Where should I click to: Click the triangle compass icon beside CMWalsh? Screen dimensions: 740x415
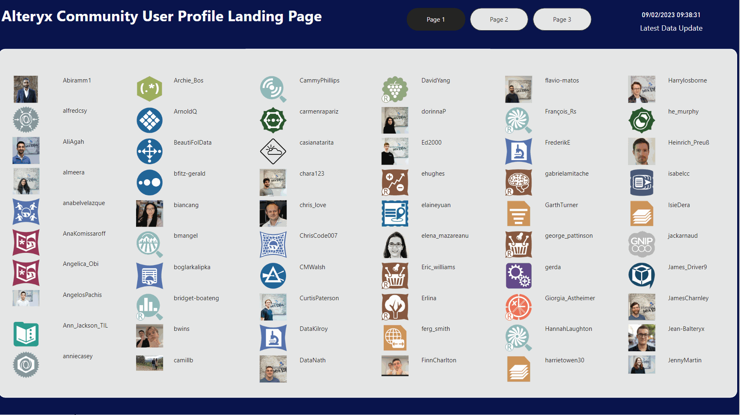pos(273,276)
